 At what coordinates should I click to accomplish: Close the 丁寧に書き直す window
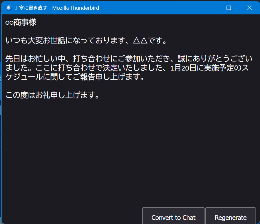[x=249, y=8]
